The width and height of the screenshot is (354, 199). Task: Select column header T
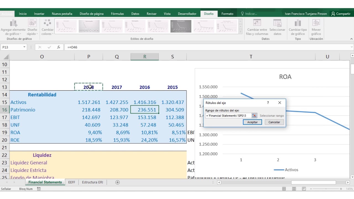coord(251,57)
